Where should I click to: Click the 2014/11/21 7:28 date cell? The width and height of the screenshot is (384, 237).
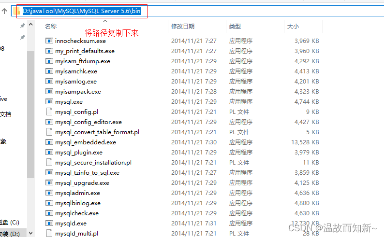pos(194,91)
